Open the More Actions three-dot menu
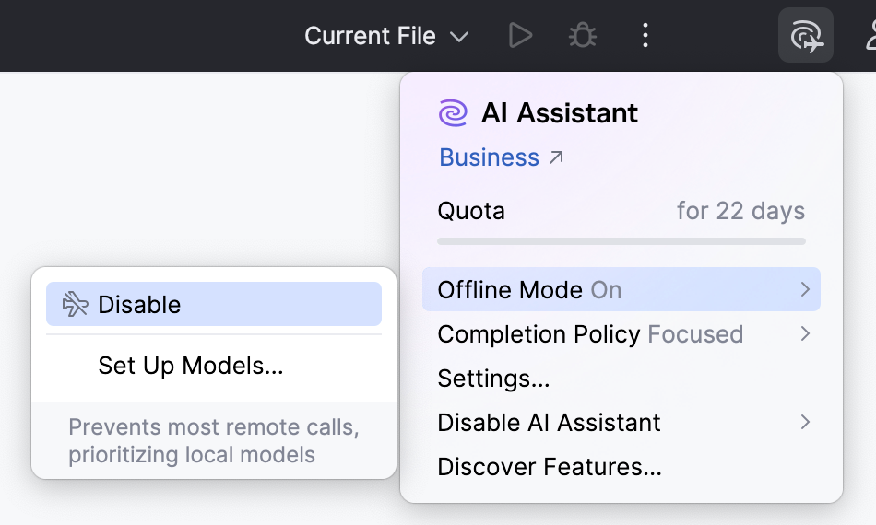The width and height of the screenshot is (876, 525). coord(645,36)
